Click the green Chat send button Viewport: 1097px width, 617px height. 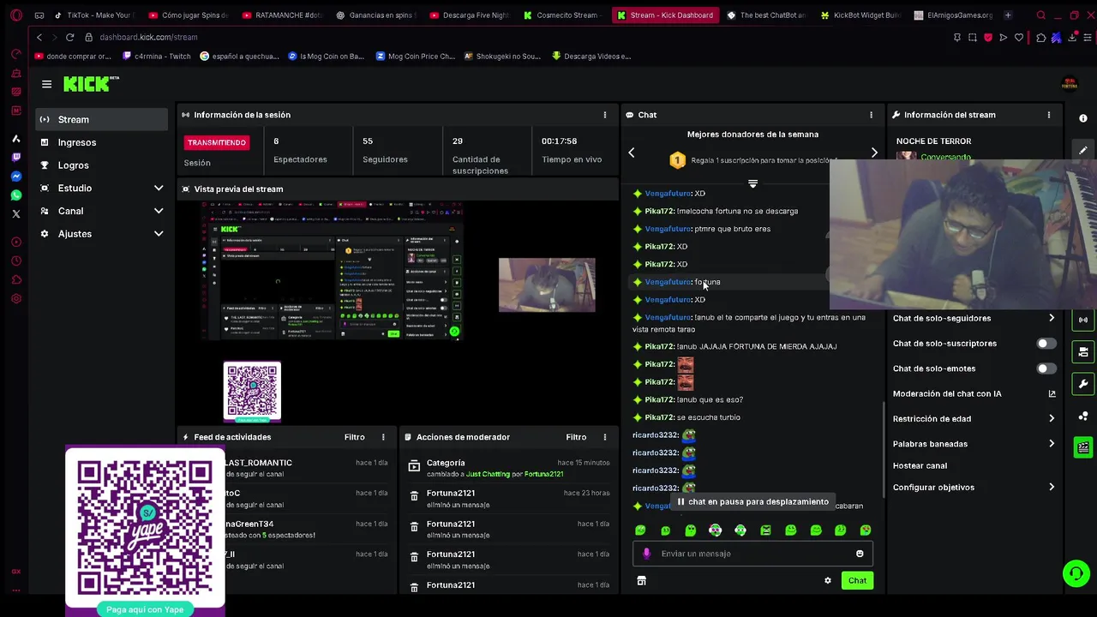[857, 581]
